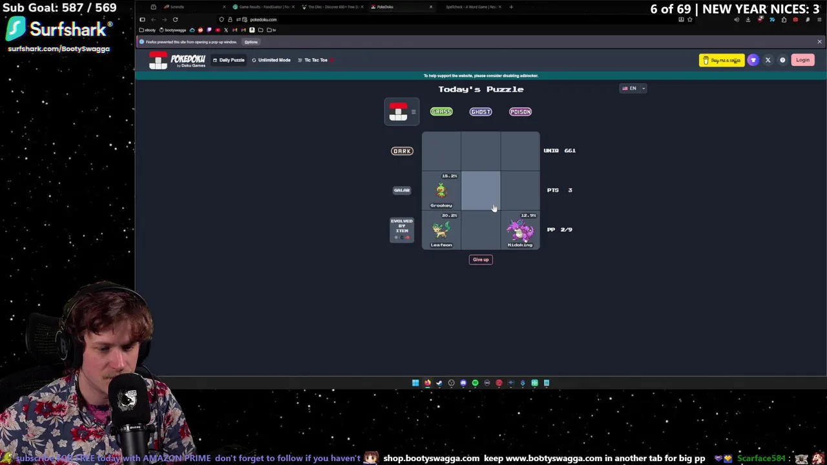827x465 pixels.
Task: Open the Firefox hamburger menu
Action: [x=819, y=19]
